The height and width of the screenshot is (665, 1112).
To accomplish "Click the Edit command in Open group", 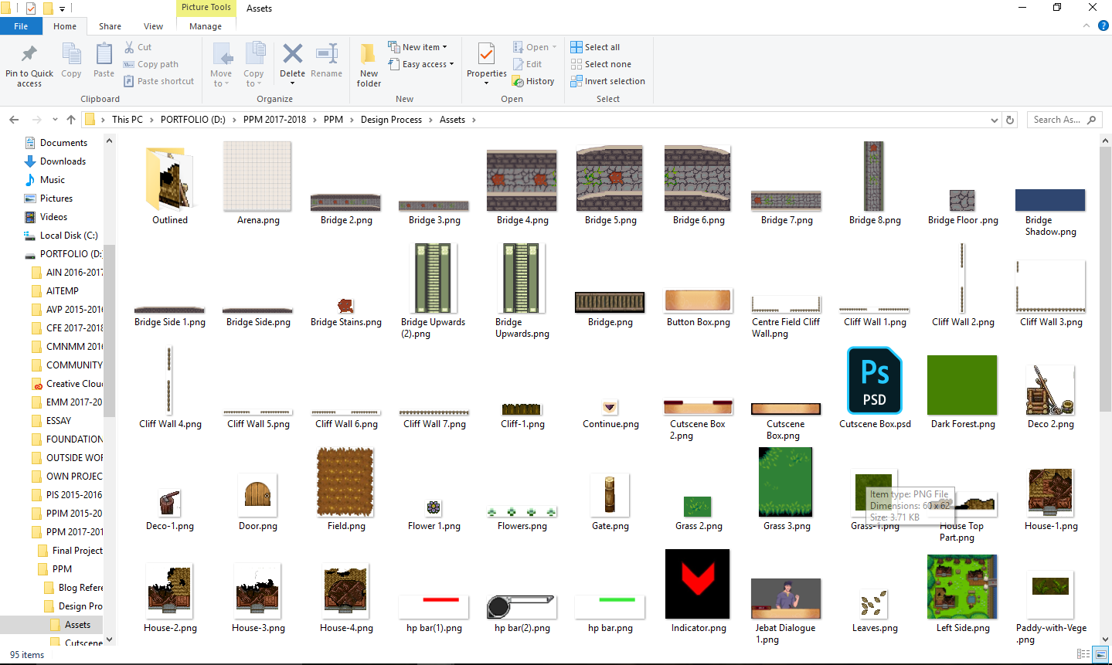I will pyautogui.click(x=527, y=64).
